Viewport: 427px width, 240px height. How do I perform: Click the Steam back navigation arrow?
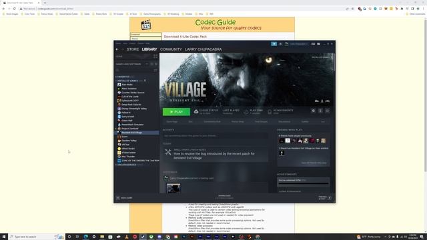coord(117,49)
